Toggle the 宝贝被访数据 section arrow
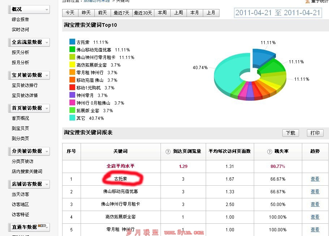The image size is (329, 236). click(47, 75)
